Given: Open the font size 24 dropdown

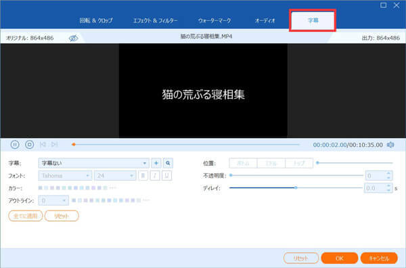Looking at the screenshot, I should [115, 176].
